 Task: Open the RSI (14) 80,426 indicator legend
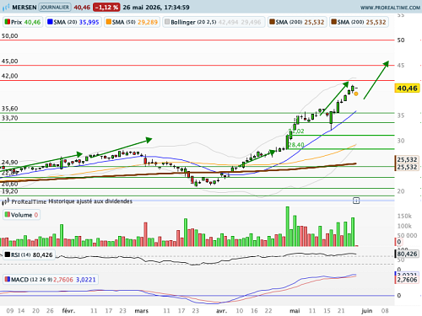pos(29,254)
